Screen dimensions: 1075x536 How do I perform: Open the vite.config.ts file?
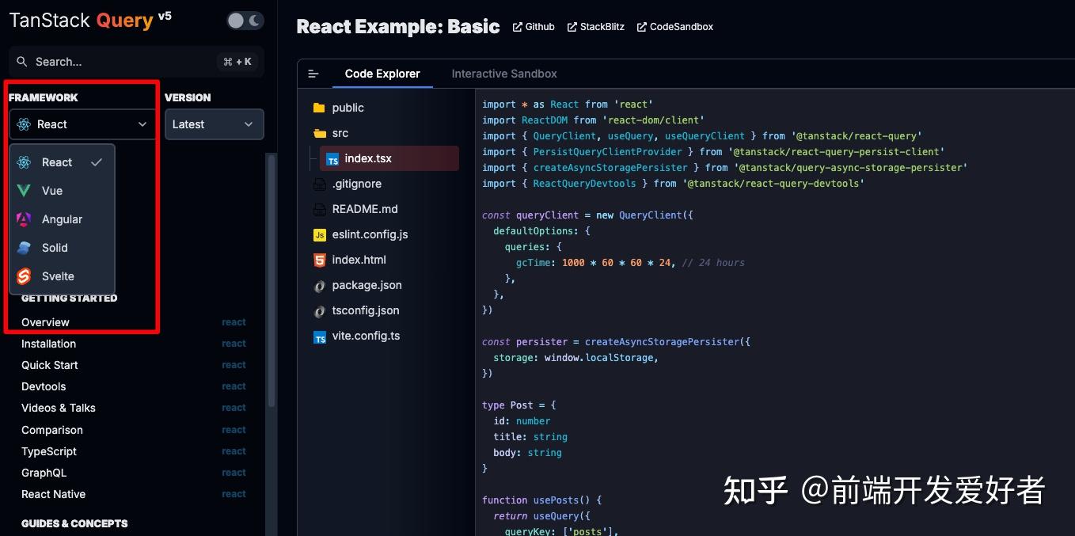(366, 336)
